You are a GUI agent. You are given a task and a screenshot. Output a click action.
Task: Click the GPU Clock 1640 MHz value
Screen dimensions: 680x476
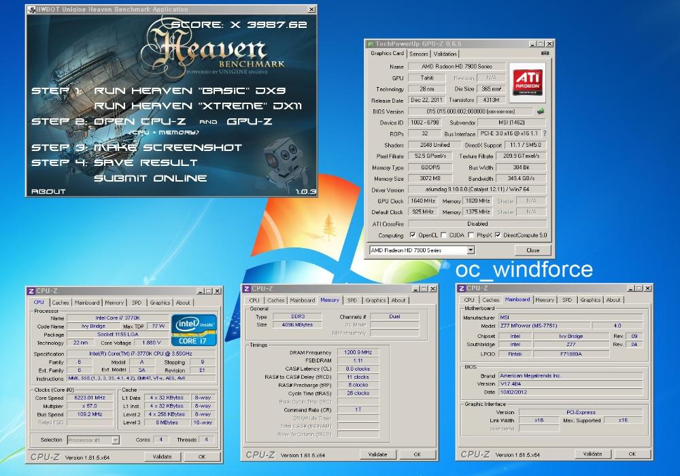(x=423, y=201)
